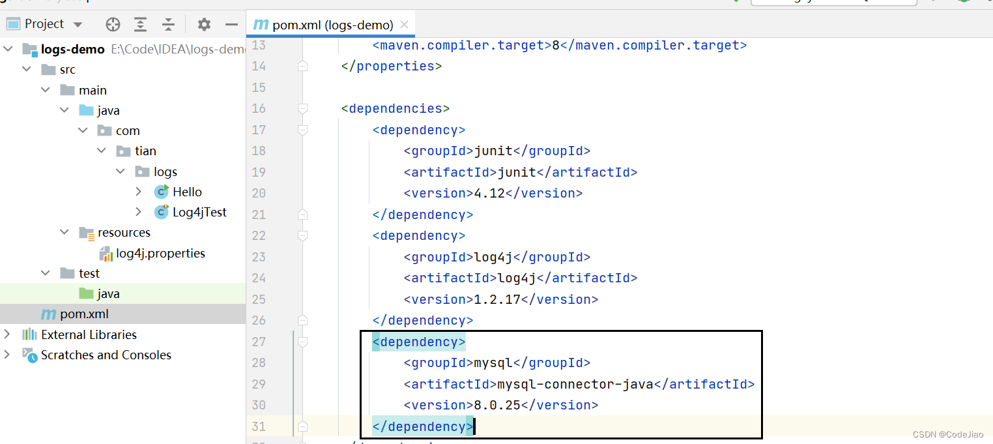The width and height of the screenshot is (993, 444).
Task: Select the Log4jTest class file
Action: point(199,212)
